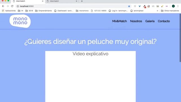Click the page vertical scrollbar thumb
The image size is (181, 102).
(180, 38)
